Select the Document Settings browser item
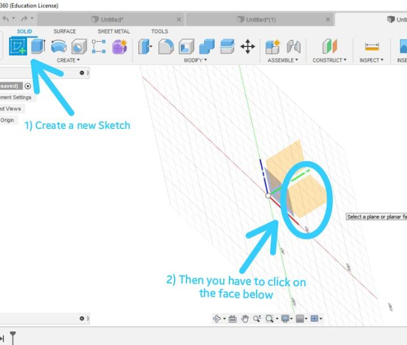Screen dimensions: 407x345 coord(16,97)
